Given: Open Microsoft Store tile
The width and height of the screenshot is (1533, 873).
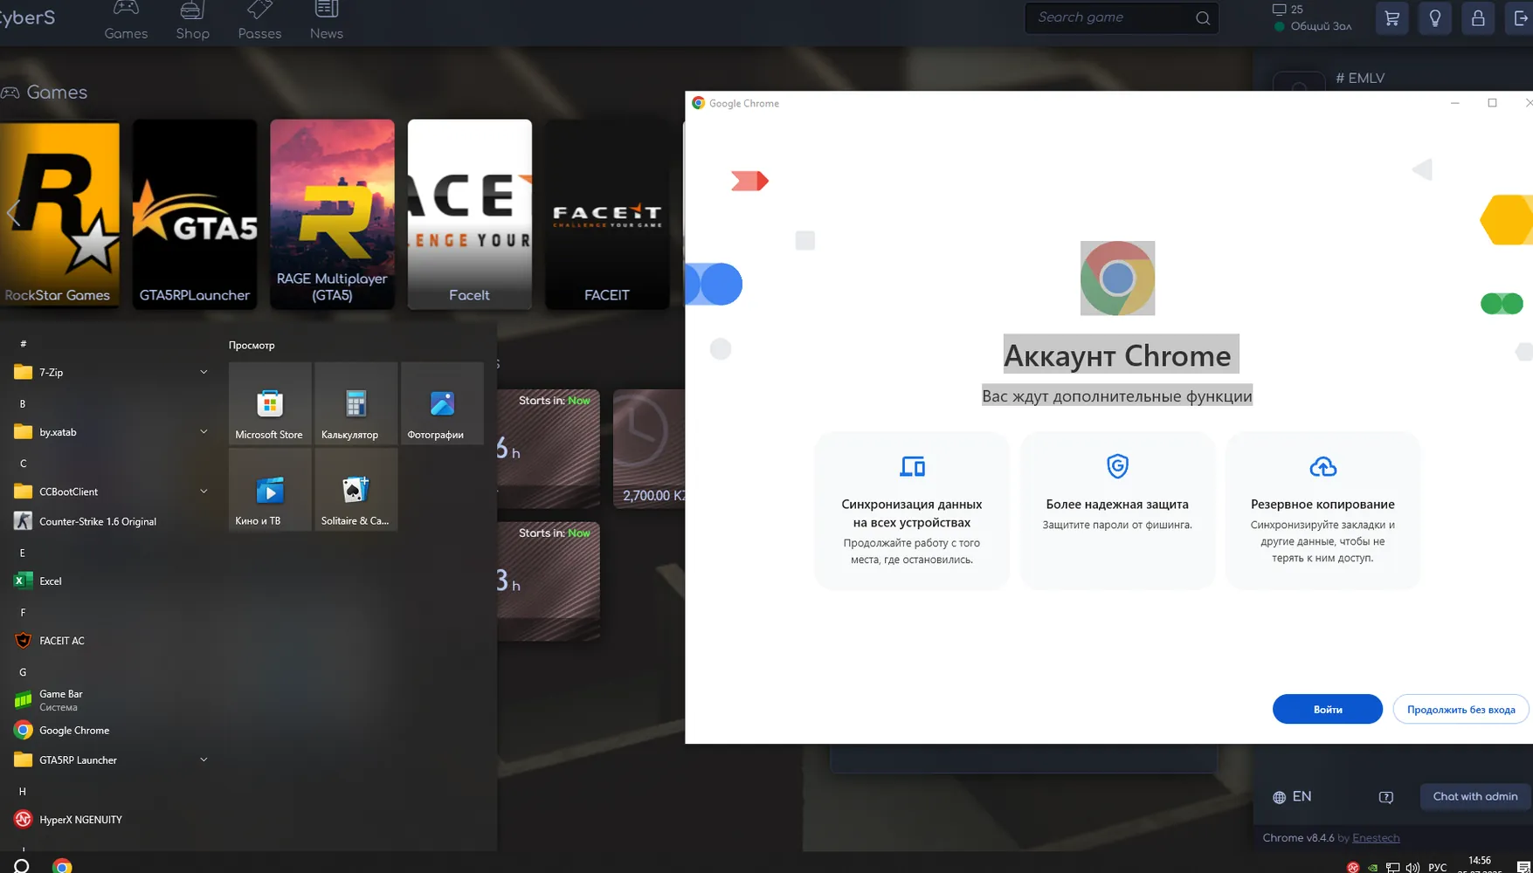Looking at the screenshot, I should [x=270, y=403].
